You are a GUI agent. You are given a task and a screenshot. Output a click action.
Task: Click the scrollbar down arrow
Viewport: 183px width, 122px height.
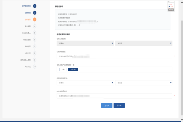[x=182, y=119]
